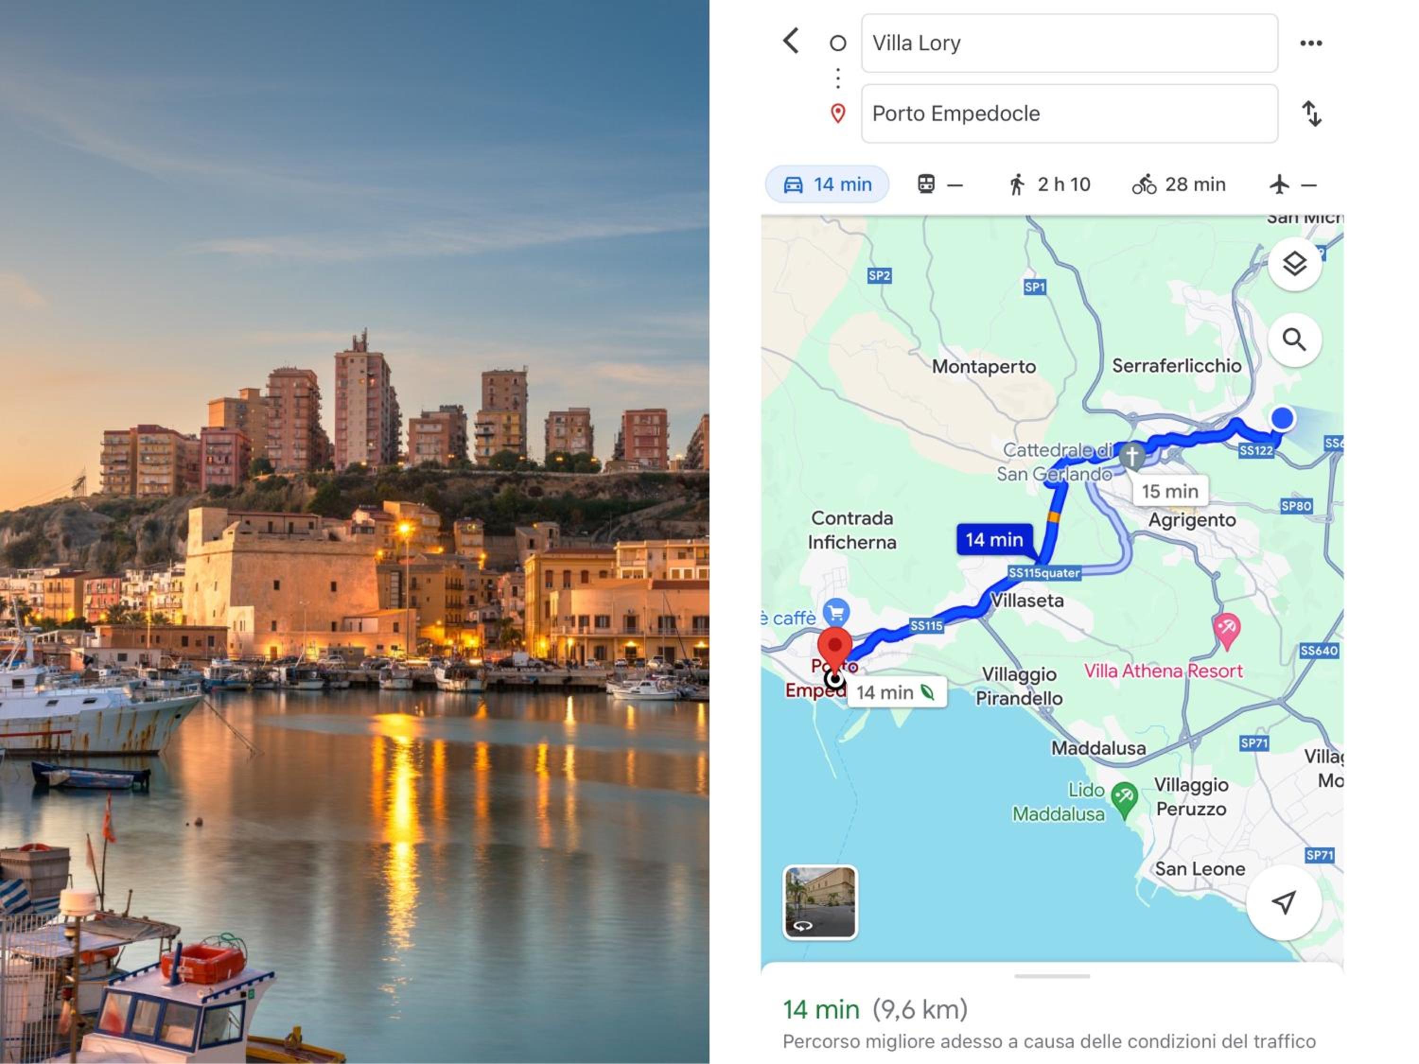The image size is (1419, 1064).
Task: Tap the harbor photo on the left
Action: click(x=355, y=532)
